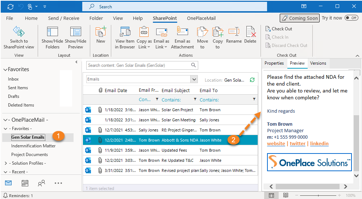Screen dimensions: 362x199
Task: Rename the selected item
Action: (x=234, y=35)
